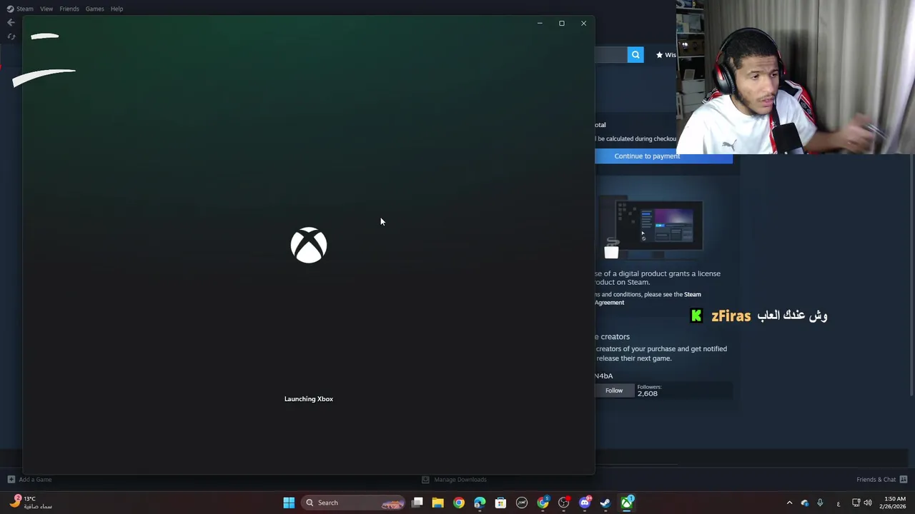Click the blue search magnifier button in Steam
This screenshot has width=915, height=514.
coord(635,55)
